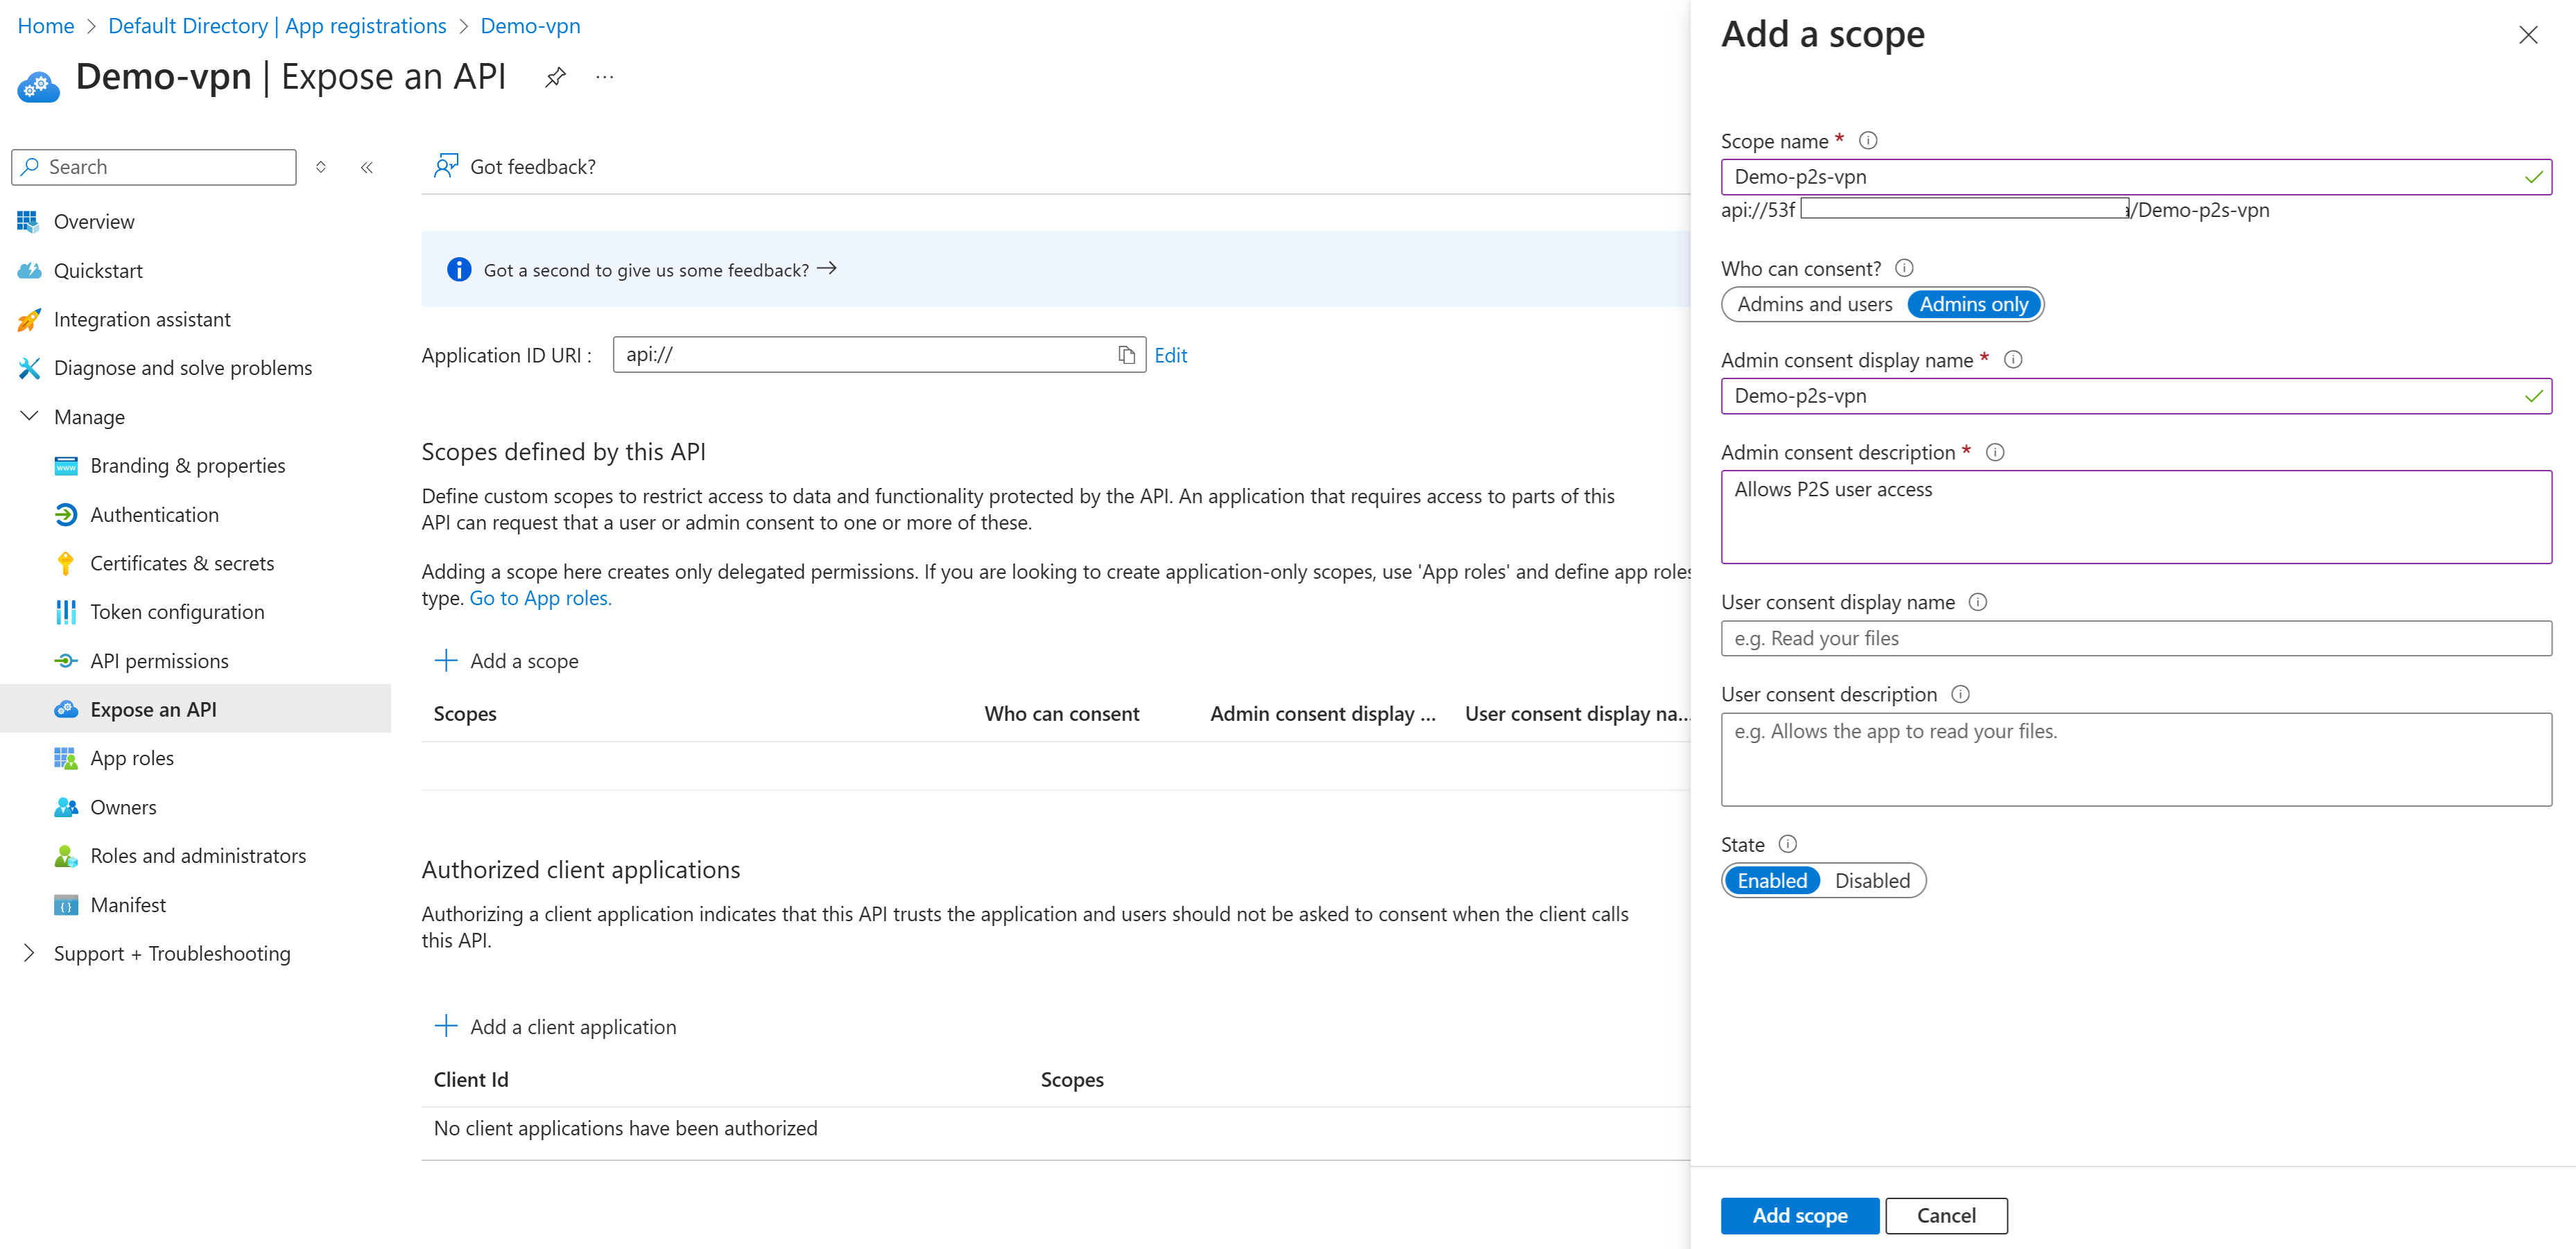This screenshot has width=2576, height=1249.
Task: Copy the Application ID URI
Action: point(1126,355)
